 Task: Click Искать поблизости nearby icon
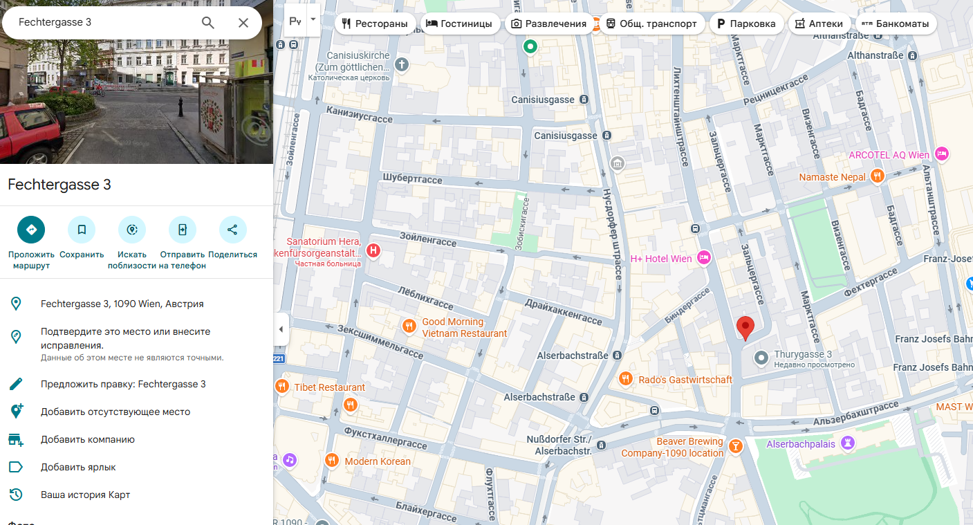(132, 230)
